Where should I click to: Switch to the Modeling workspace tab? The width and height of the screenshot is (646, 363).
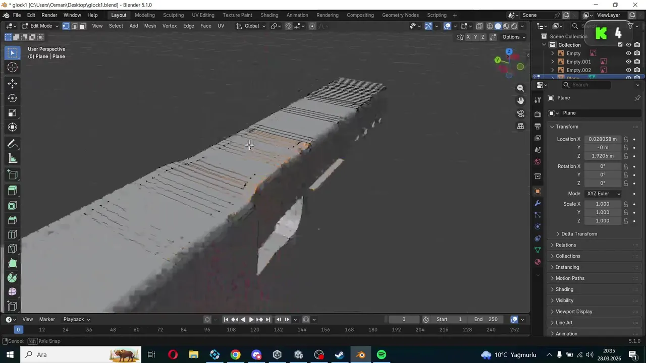click(145, 15)
